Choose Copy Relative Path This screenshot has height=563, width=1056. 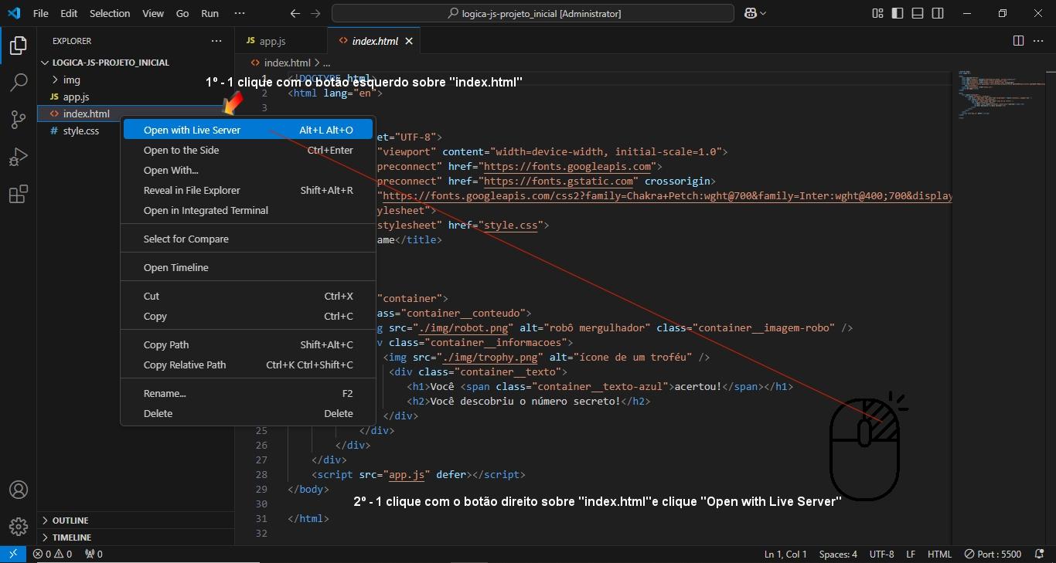(x=247, y=365)
